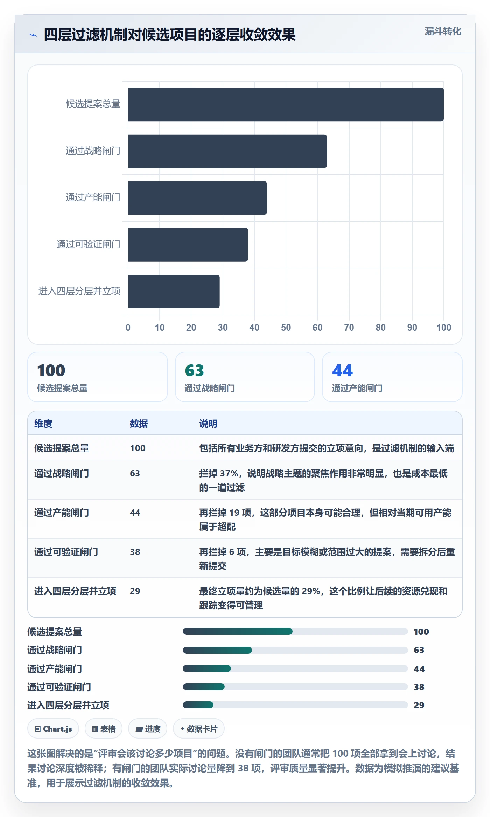Click the description starting with 拦掉 37%

(x=324, y=480)
